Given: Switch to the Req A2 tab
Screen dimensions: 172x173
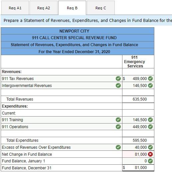Looking at the screenshot, I should coord(44,8).
